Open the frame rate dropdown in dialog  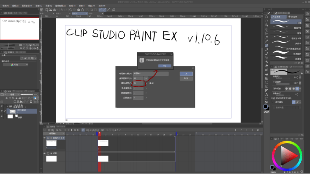146,78
